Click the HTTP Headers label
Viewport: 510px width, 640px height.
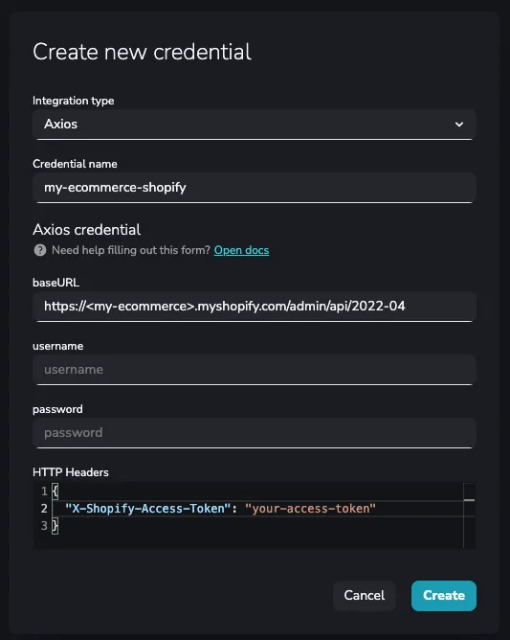coord(71,472)
